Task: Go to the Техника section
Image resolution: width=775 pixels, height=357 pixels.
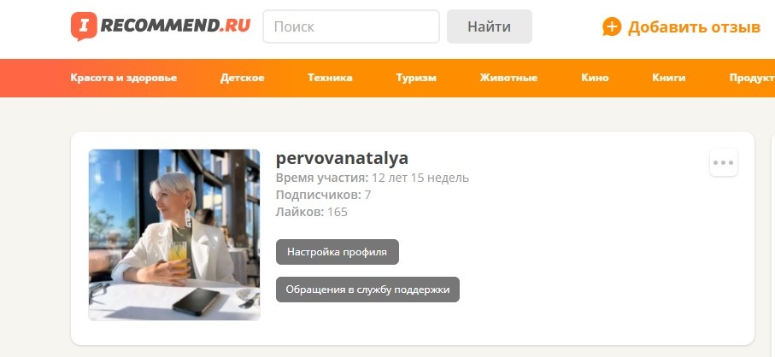Action: point(330,78)
